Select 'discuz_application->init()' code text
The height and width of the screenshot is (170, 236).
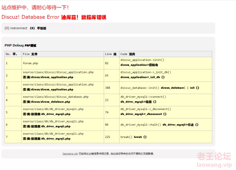pyautogui.click(x=142, y=60)
